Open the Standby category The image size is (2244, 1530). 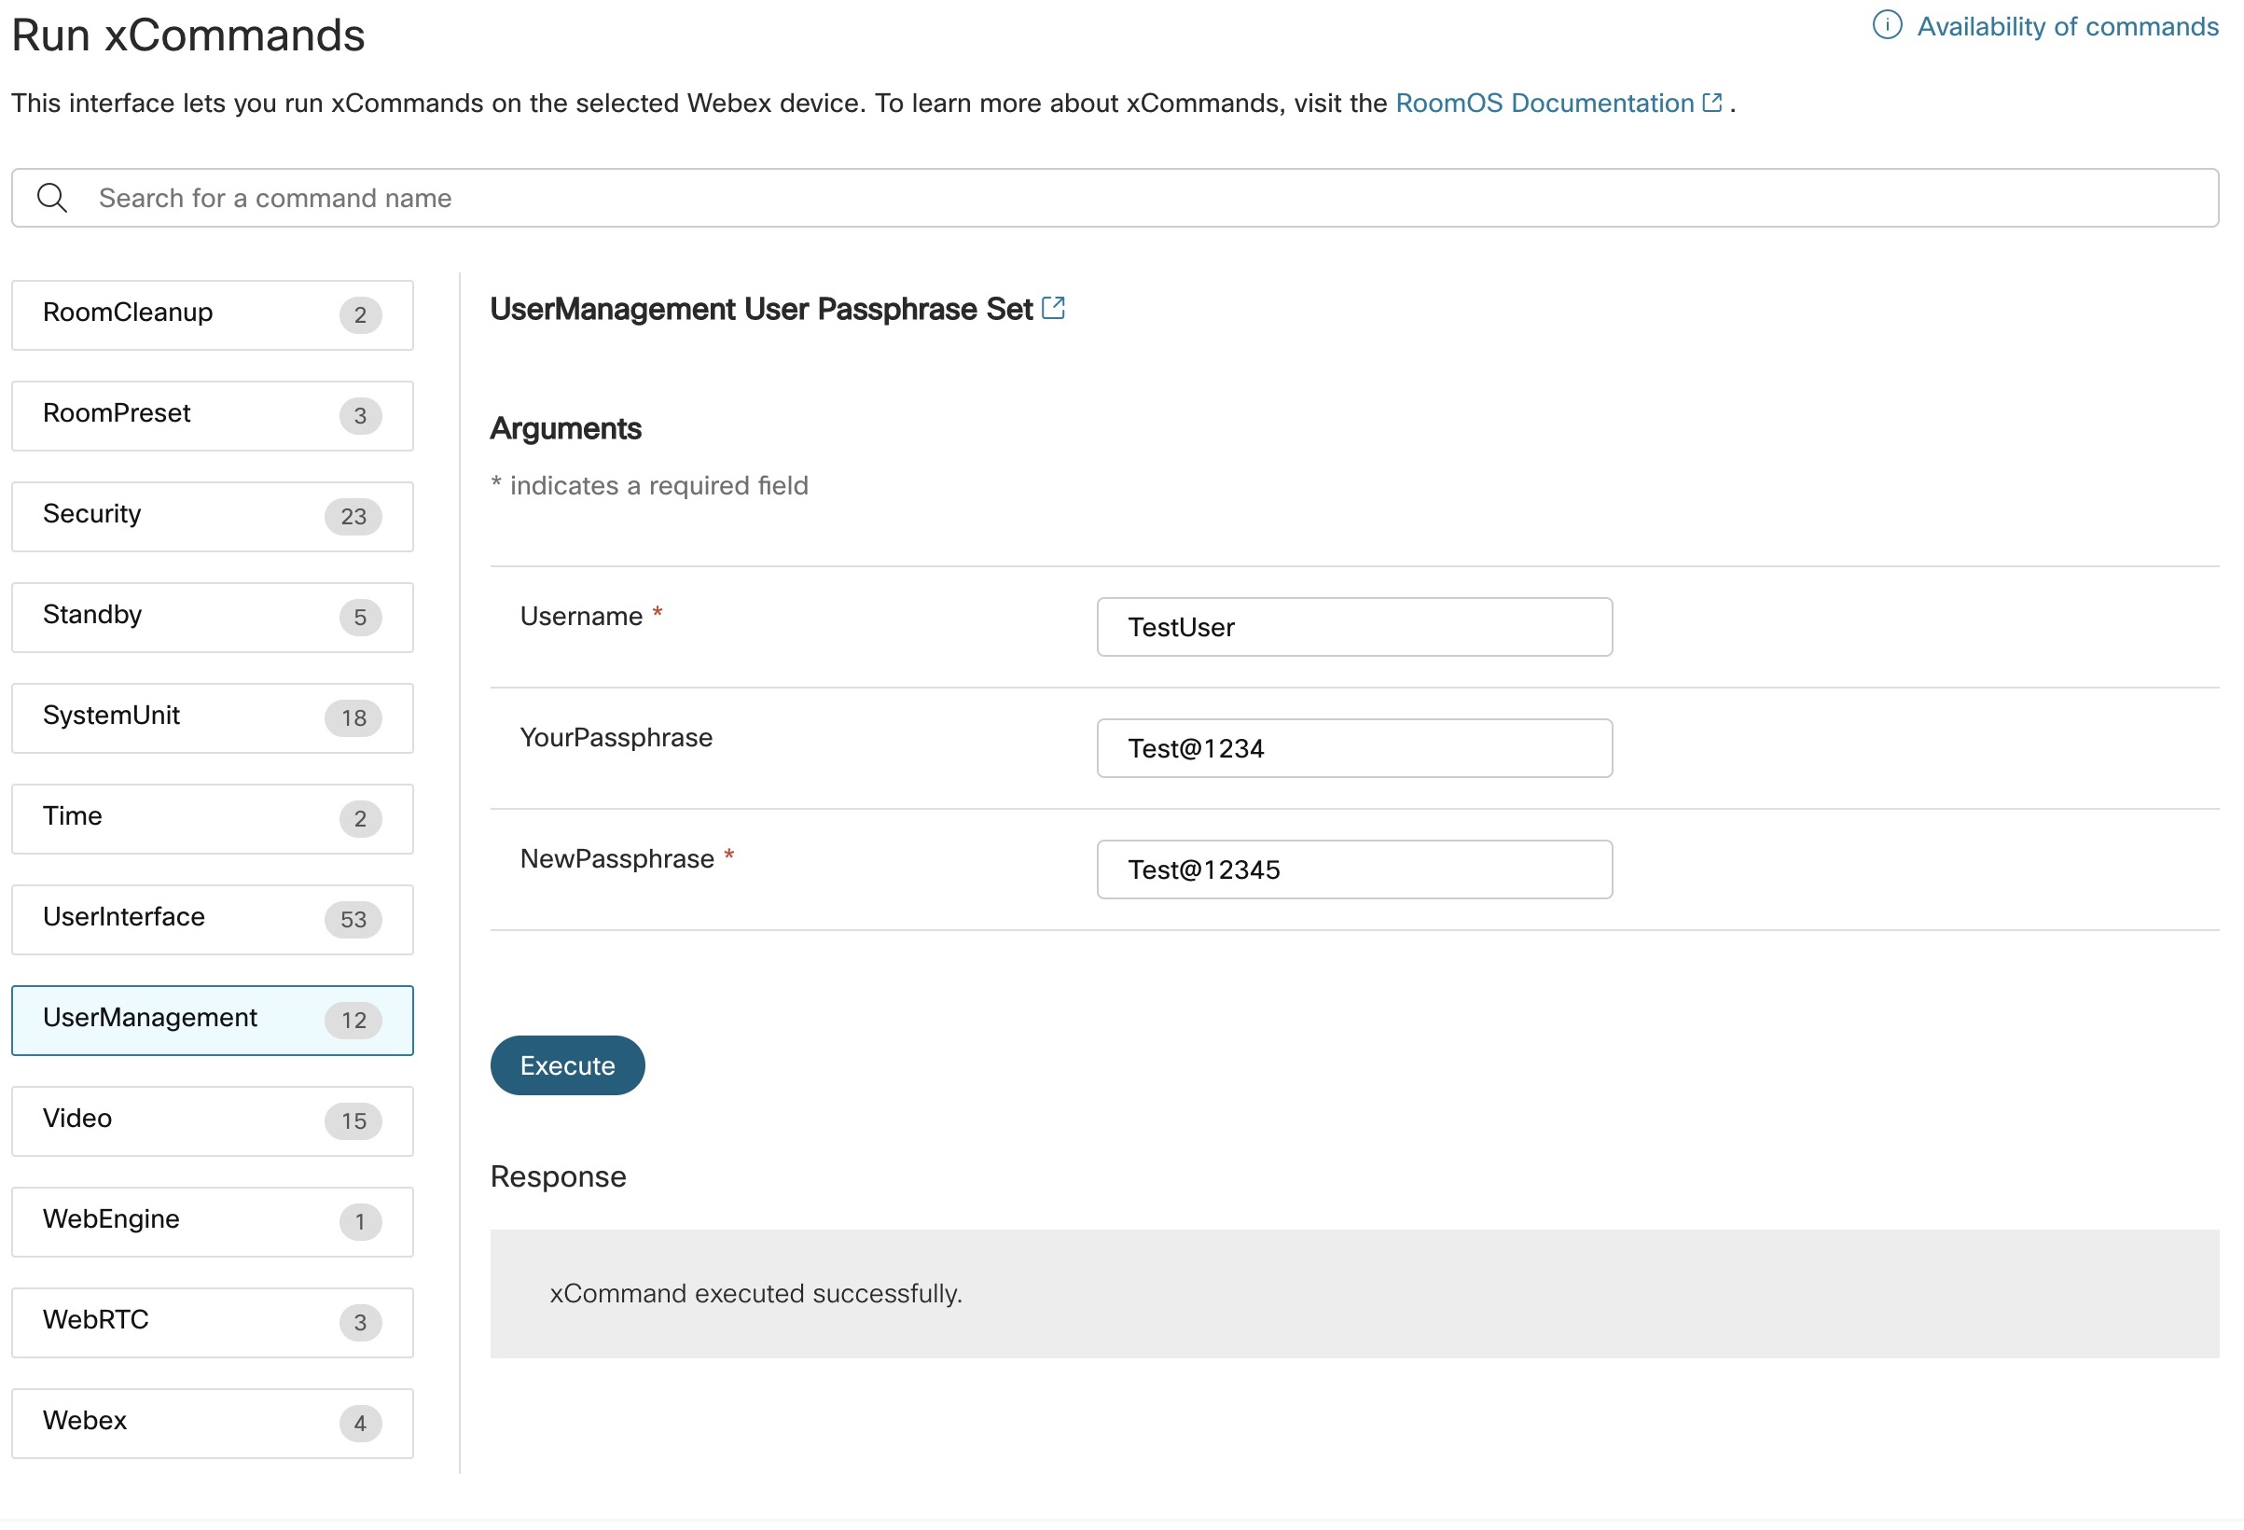(213, 618)
